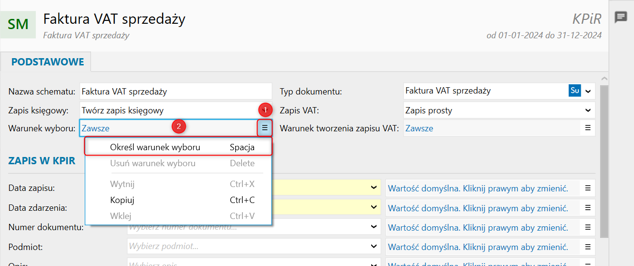Click in the Nazwa schematu text field
This screenshot has height=266, width=634.
tap(175, 91)
